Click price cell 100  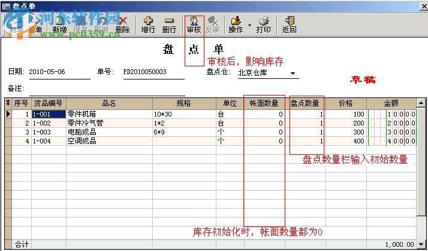coord(345,114)
